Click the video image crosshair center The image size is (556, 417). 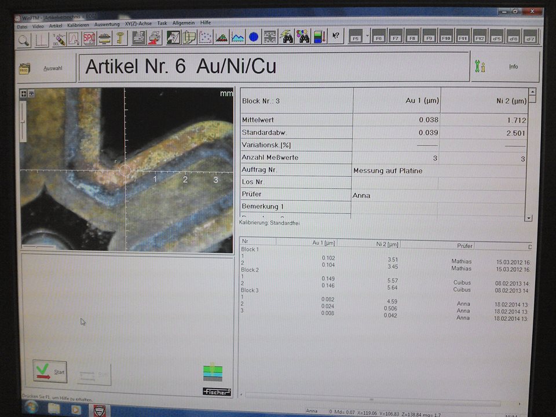click(125, 170)
